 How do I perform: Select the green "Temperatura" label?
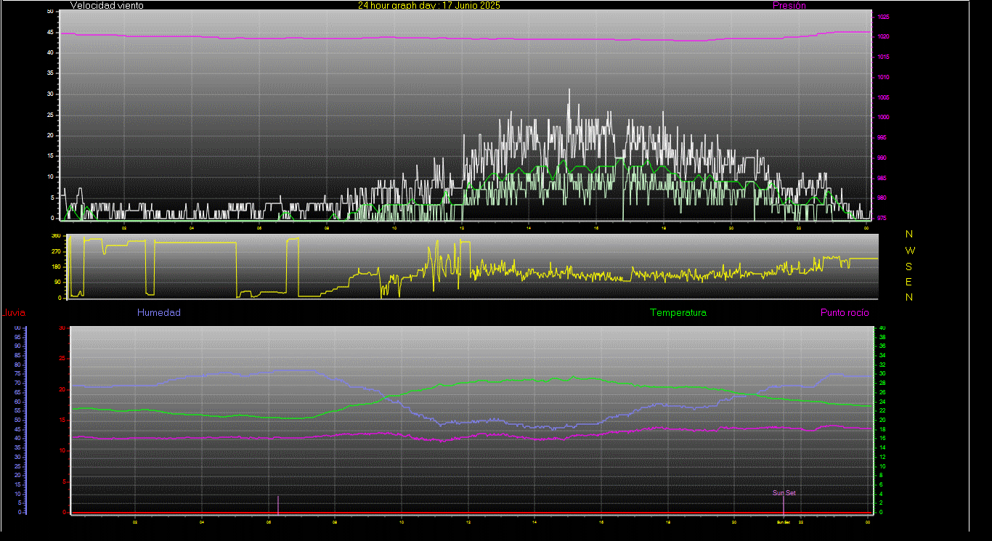678,312
